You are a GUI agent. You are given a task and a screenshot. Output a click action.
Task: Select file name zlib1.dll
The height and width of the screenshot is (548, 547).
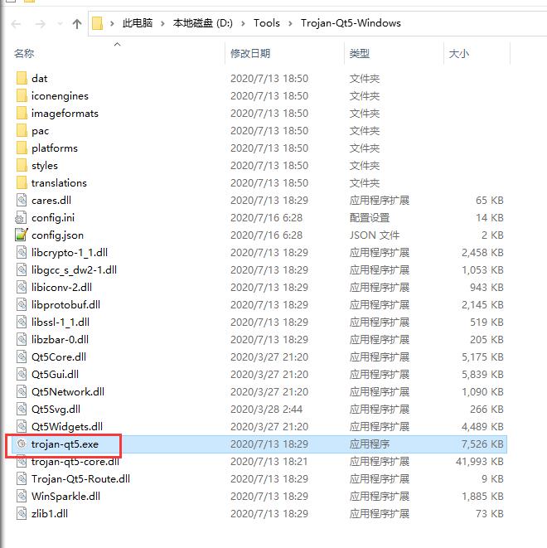click(x=50, y=514)
